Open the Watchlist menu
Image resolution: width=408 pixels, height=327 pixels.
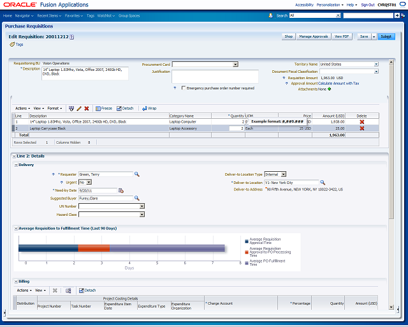[106, 16]
